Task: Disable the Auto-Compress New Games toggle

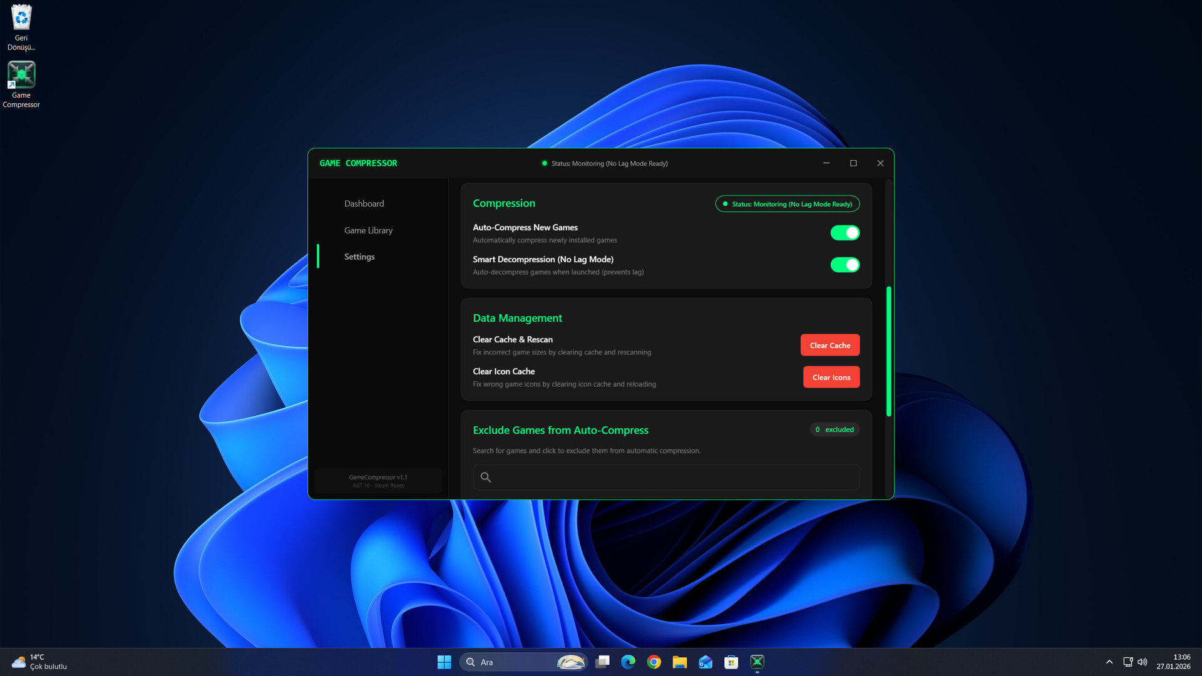Action: 845,232
